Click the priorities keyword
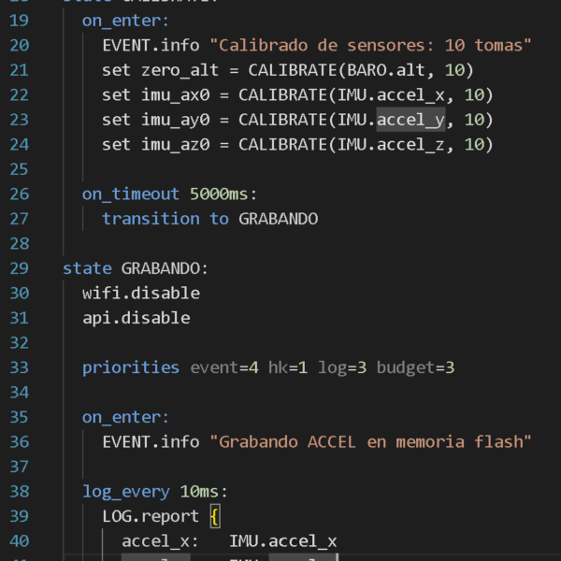The width and height of the screenshot is (561, 561). click(131, 367)
